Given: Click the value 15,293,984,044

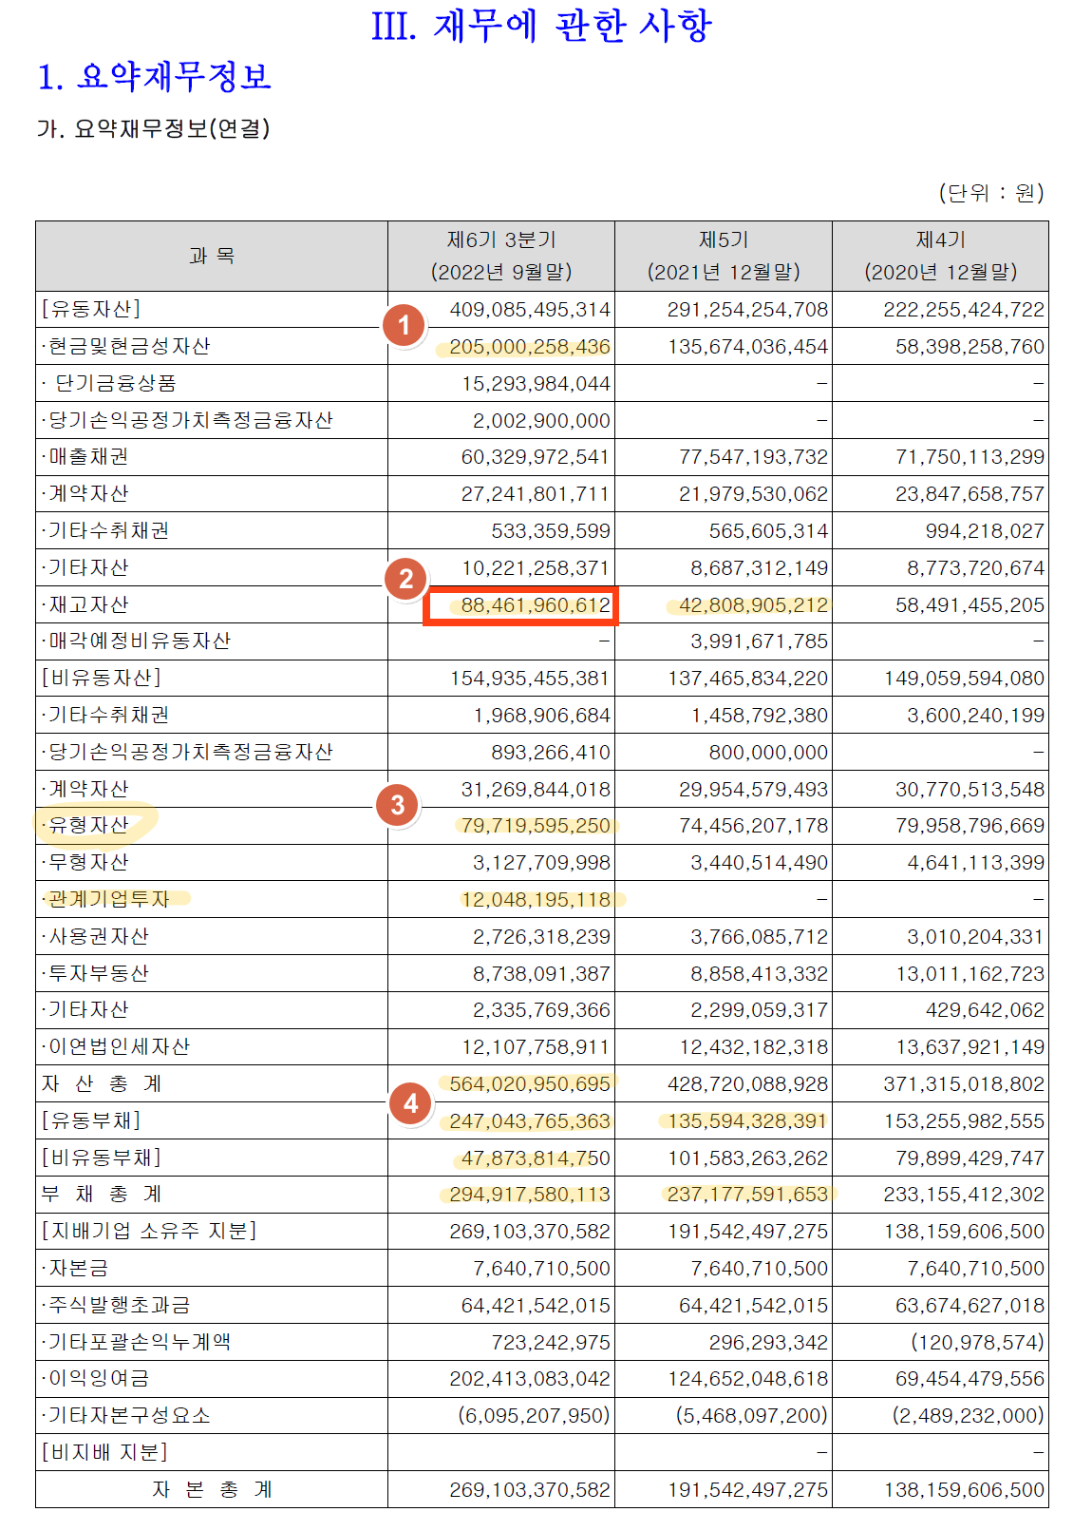Looking at the screenshot, I should pyautogui.click(x=536, y=384).
